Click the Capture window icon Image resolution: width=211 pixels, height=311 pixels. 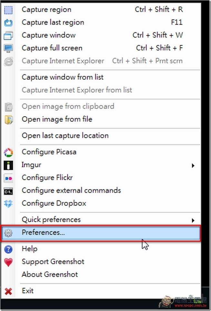click(8, 36)
